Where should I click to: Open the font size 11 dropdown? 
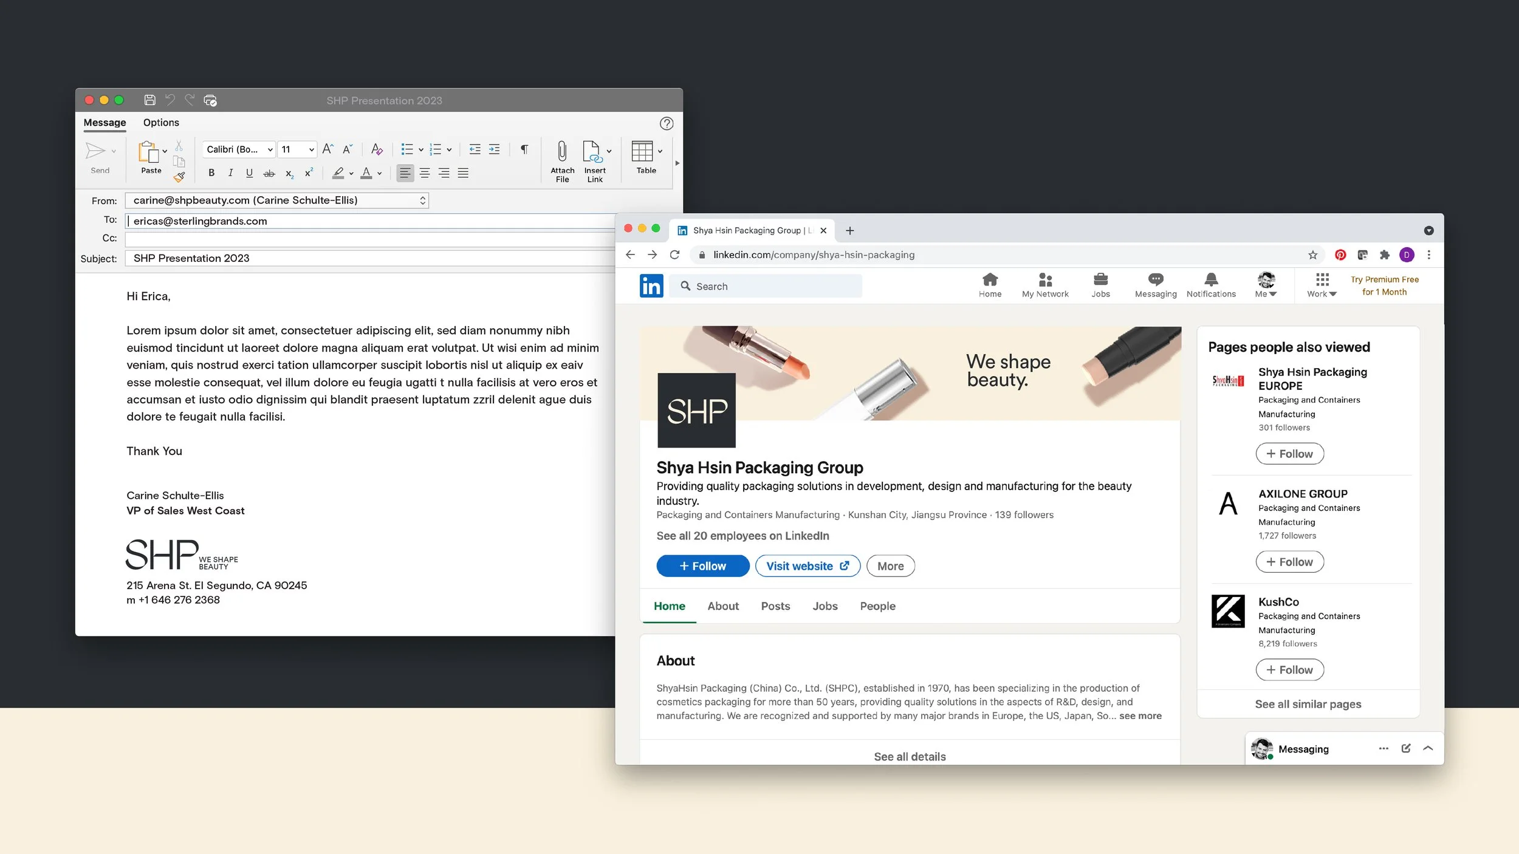[298, 149]
